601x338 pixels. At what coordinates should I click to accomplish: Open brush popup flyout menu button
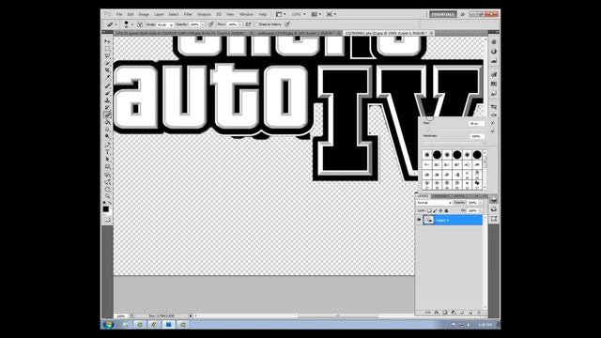(x=492, y=123)
